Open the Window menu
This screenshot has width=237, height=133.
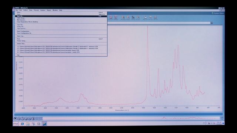pos(55,10)
